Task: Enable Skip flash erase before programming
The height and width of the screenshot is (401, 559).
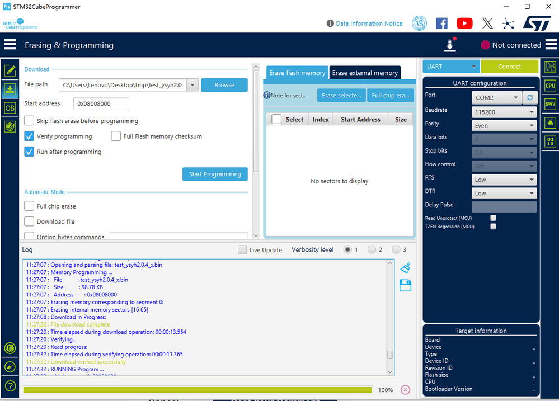Action: tap(29, 120)
